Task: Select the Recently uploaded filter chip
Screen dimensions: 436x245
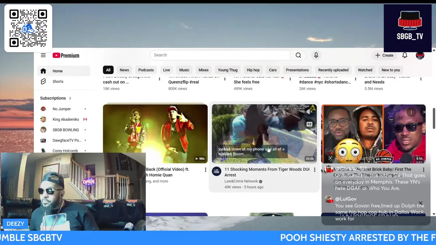Action: tap(333, 70)
